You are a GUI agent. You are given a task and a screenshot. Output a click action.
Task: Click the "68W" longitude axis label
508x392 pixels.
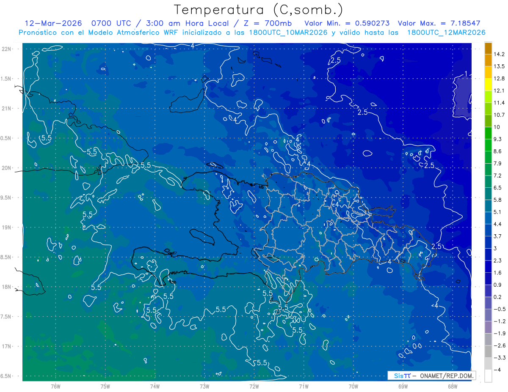click(453, 386)
